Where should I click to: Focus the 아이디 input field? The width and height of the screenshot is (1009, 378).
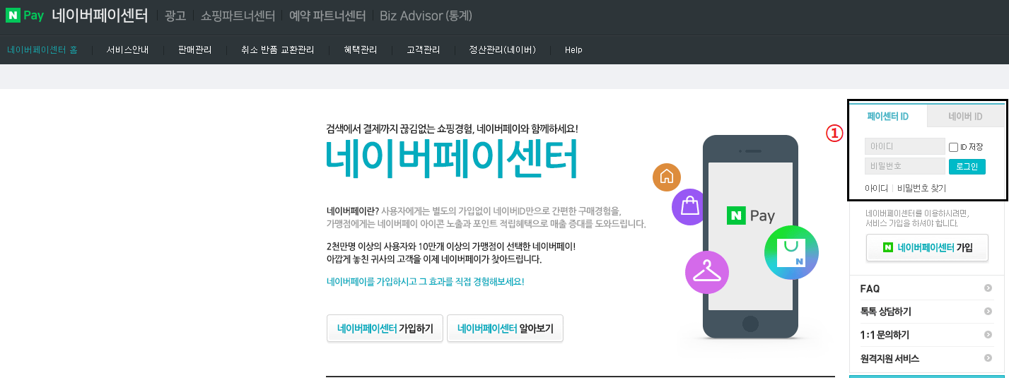point(904,146)
